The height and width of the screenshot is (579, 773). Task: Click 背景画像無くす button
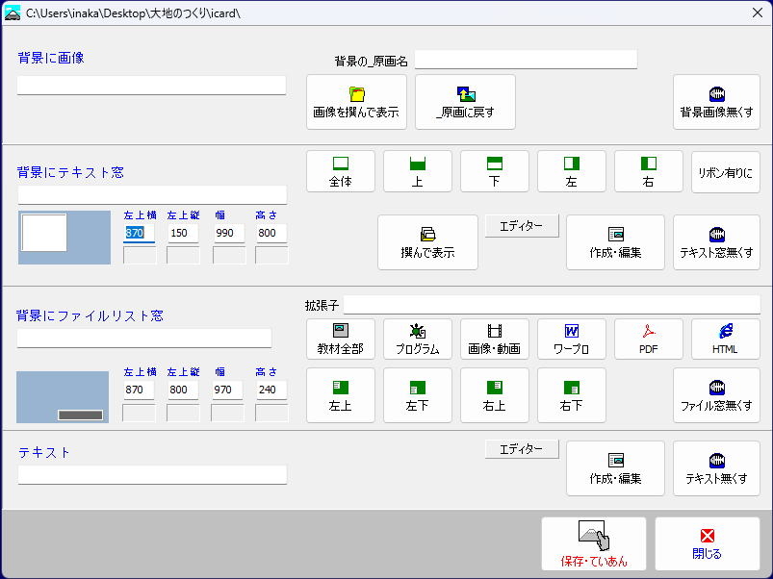[716, 102]
